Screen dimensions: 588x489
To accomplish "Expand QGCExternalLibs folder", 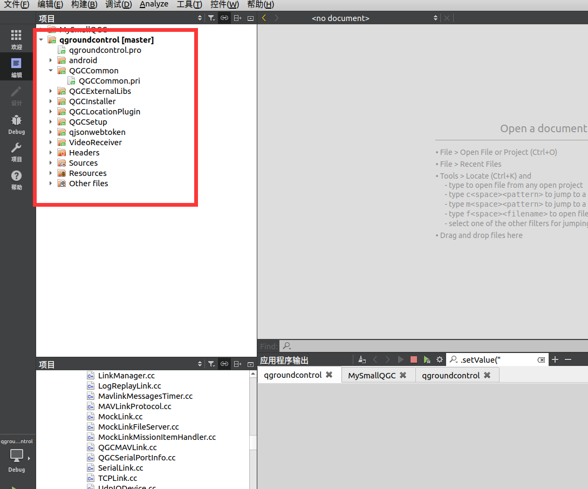I will coord(51,91).
